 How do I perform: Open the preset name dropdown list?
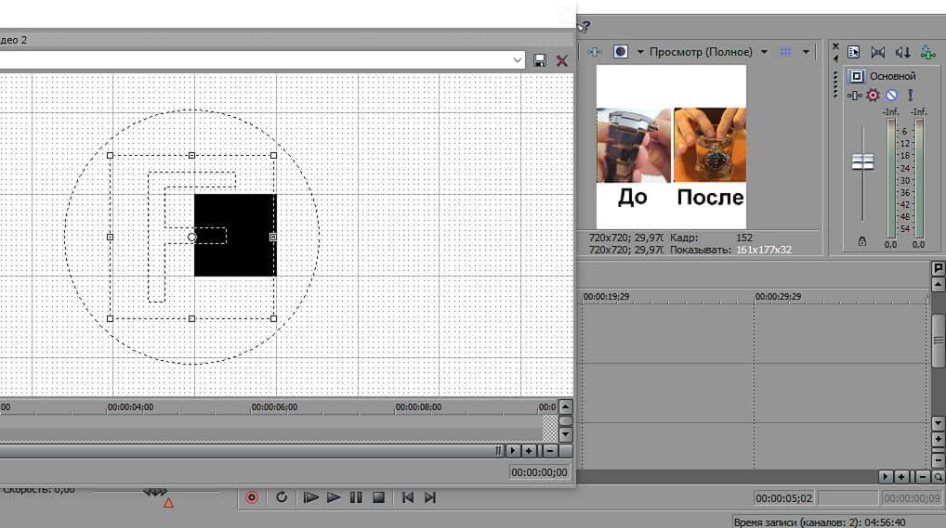pyautogui.click(x=518, y=60)
